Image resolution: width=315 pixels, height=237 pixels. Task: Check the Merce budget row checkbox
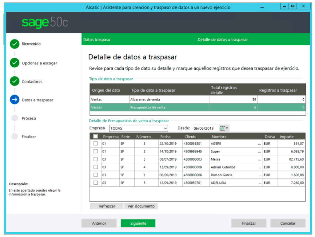(96, 159)
